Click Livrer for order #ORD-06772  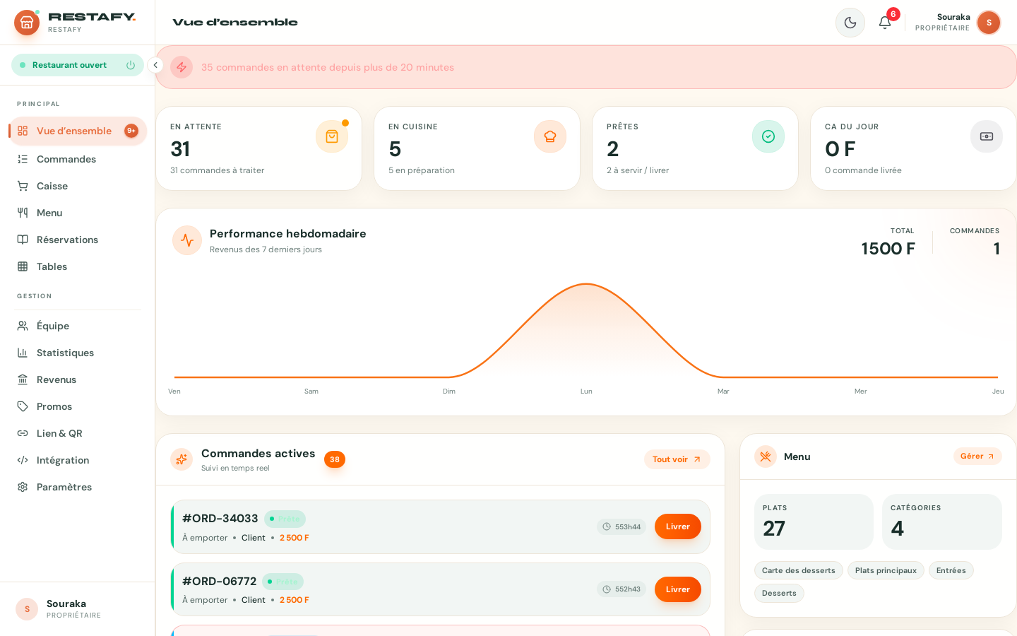(x=678, y=589)
